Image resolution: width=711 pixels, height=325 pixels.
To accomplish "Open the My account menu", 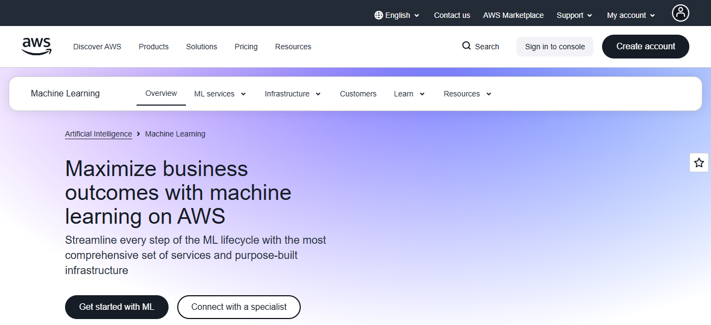I will (630, 15).
